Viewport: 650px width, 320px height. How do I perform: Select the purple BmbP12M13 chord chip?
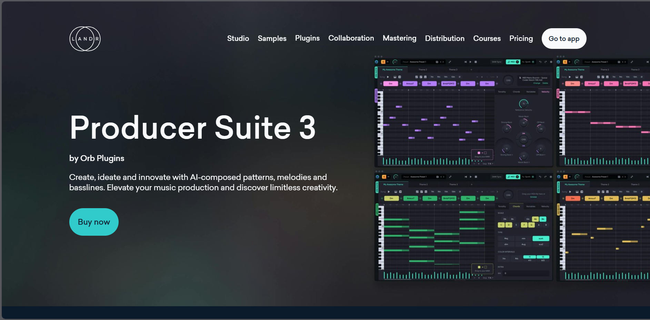449,84
